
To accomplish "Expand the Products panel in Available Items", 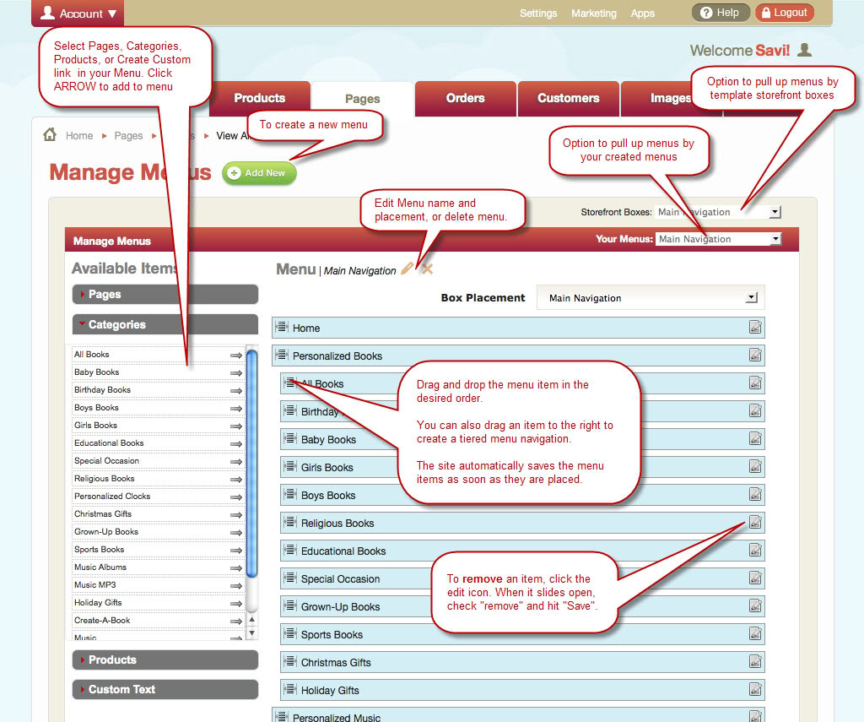I will (x=165, y=660).
